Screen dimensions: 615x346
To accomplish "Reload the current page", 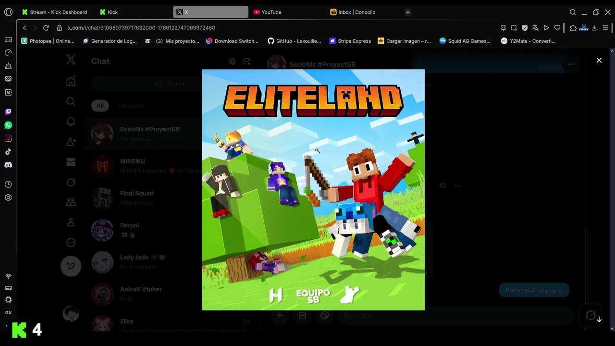I will [46, 28].
